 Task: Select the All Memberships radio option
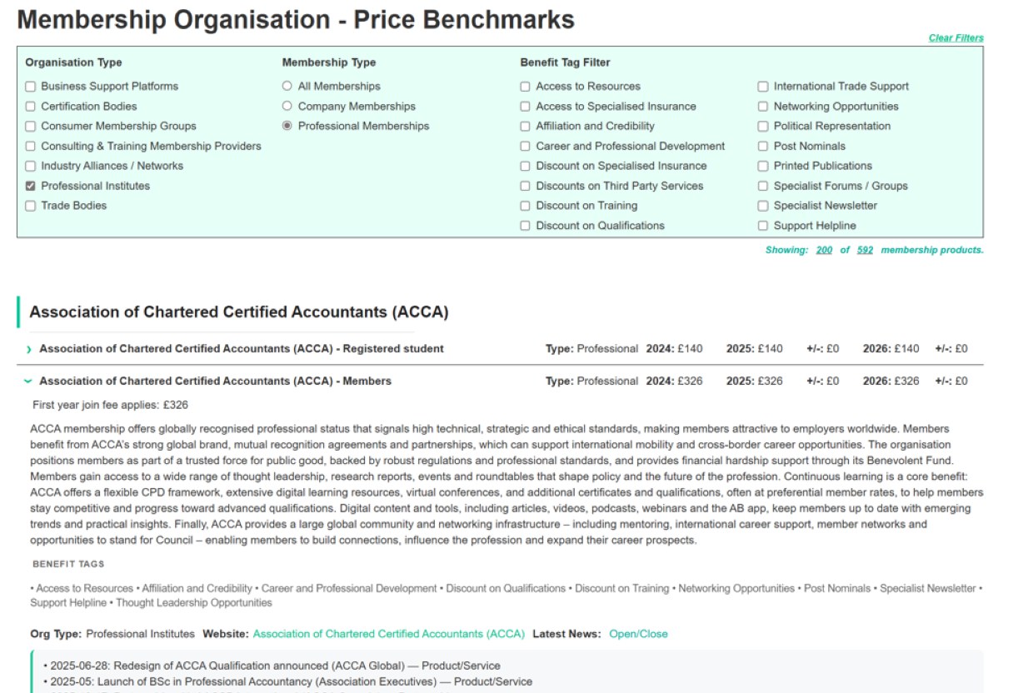click(x=287, y=86)
